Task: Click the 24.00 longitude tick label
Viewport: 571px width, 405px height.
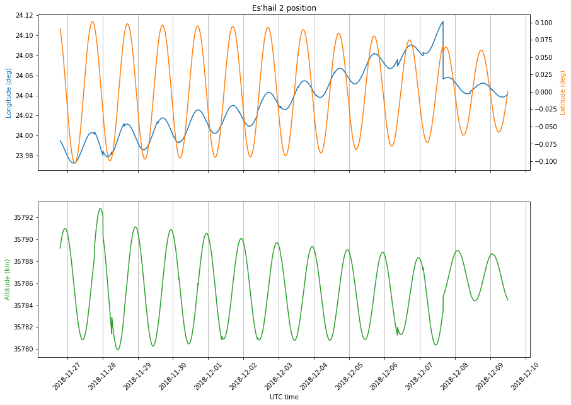Action: [x=25, y=135]
